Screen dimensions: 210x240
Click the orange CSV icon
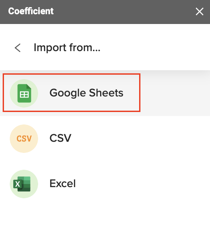coord(24,139)
